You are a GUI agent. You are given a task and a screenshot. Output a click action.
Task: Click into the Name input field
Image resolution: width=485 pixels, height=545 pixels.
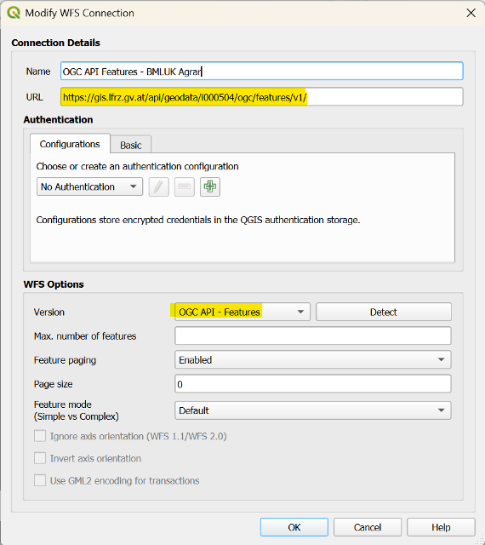(261, 72)
